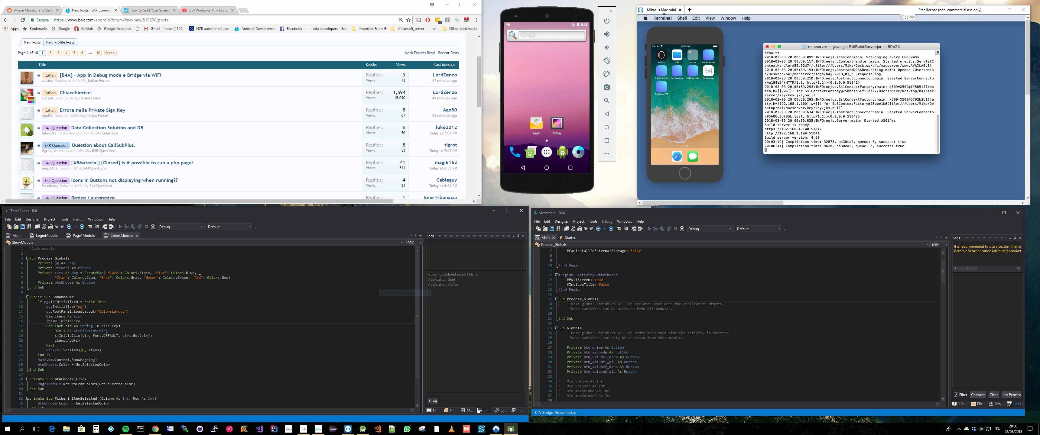Click Cut scissors icon in B4i toolbar
The height and width of the screenshot is (435, 1040).
(x=44, y=227)
